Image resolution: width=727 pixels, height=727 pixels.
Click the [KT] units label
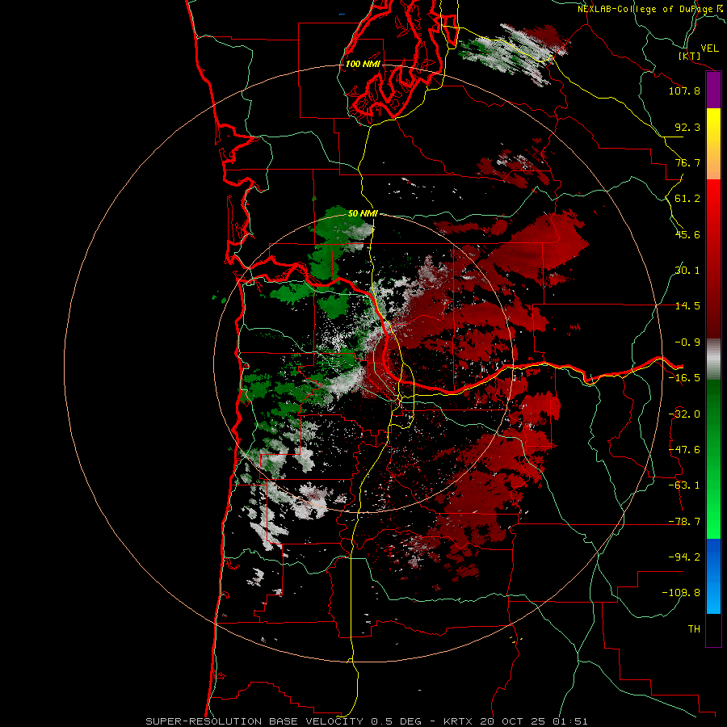[x=690, y=56]
